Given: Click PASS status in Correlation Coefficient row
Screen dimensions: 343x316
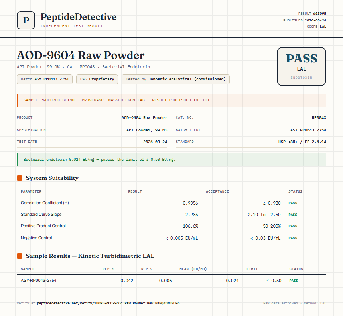Looking at the screenshot, I should coord(293,203).
